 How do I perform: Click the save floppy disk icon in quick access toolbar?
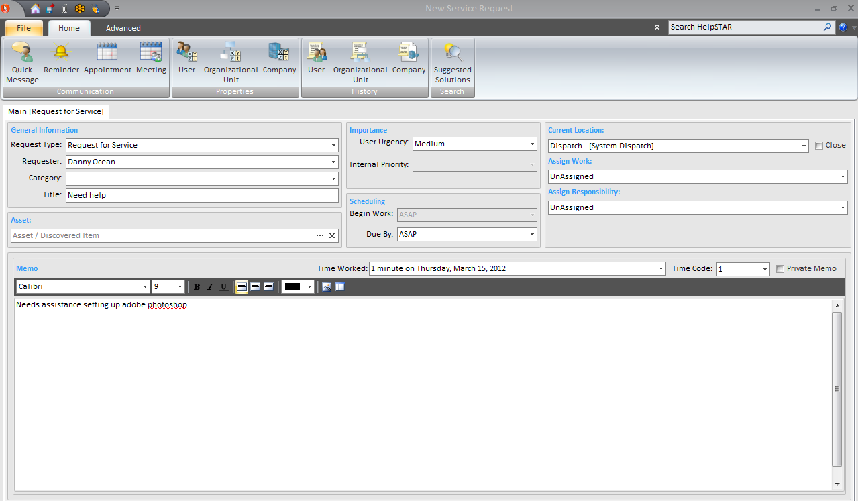pos(50,9)
